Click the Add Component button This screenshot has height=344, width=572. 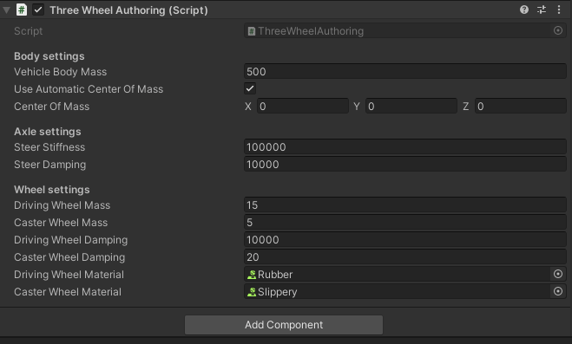(284, 325)
